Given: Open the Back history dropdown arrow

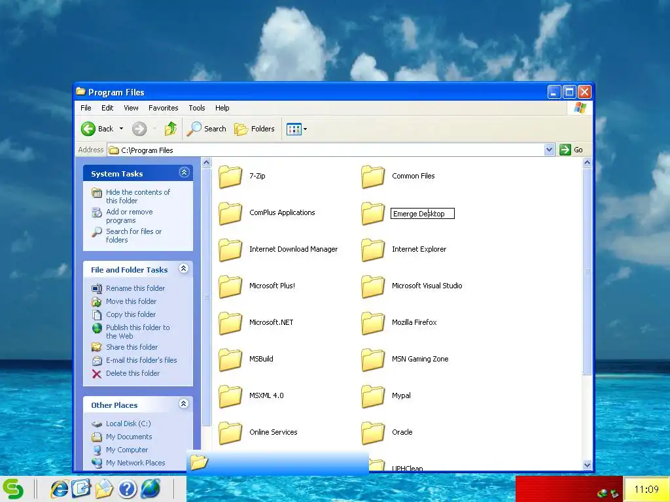Looking at the screenshot, I should coord(121,129).
